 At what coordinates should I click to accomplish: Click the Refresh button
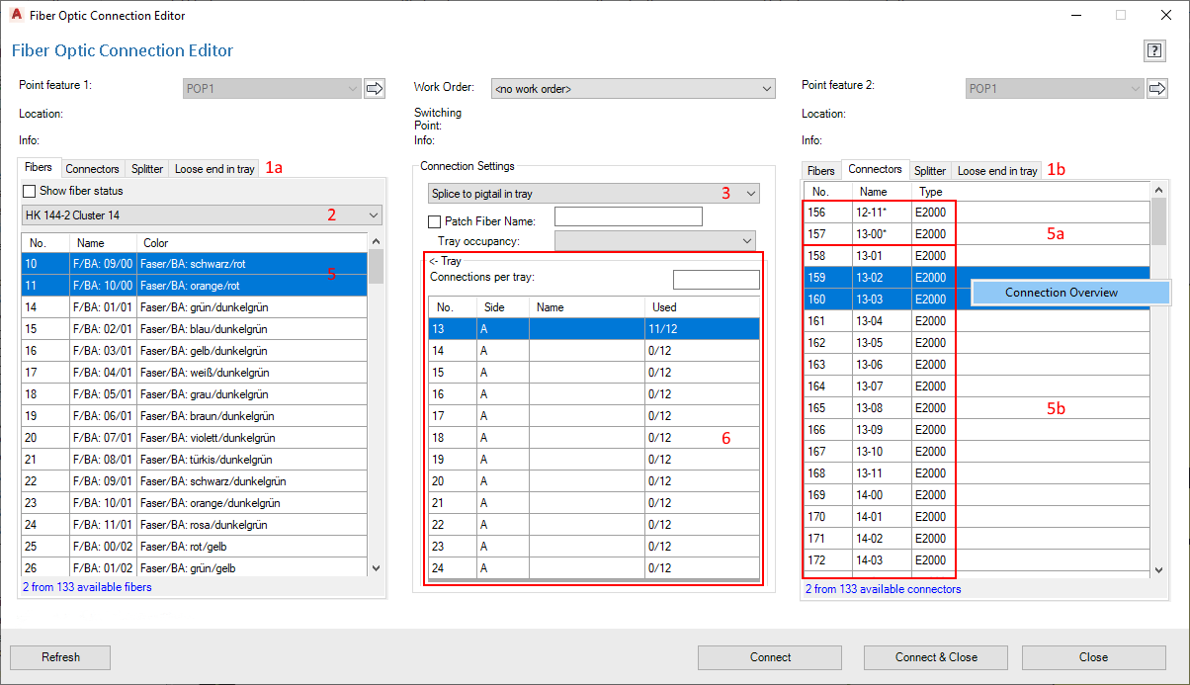pyautogui.click(x=60, y=657)
